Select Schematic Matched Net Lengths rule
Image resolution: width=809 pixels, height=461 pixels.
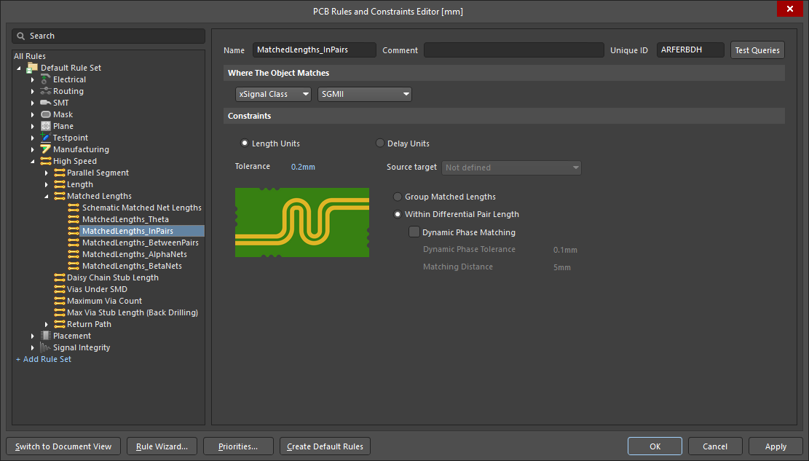(x=142, y=208)
